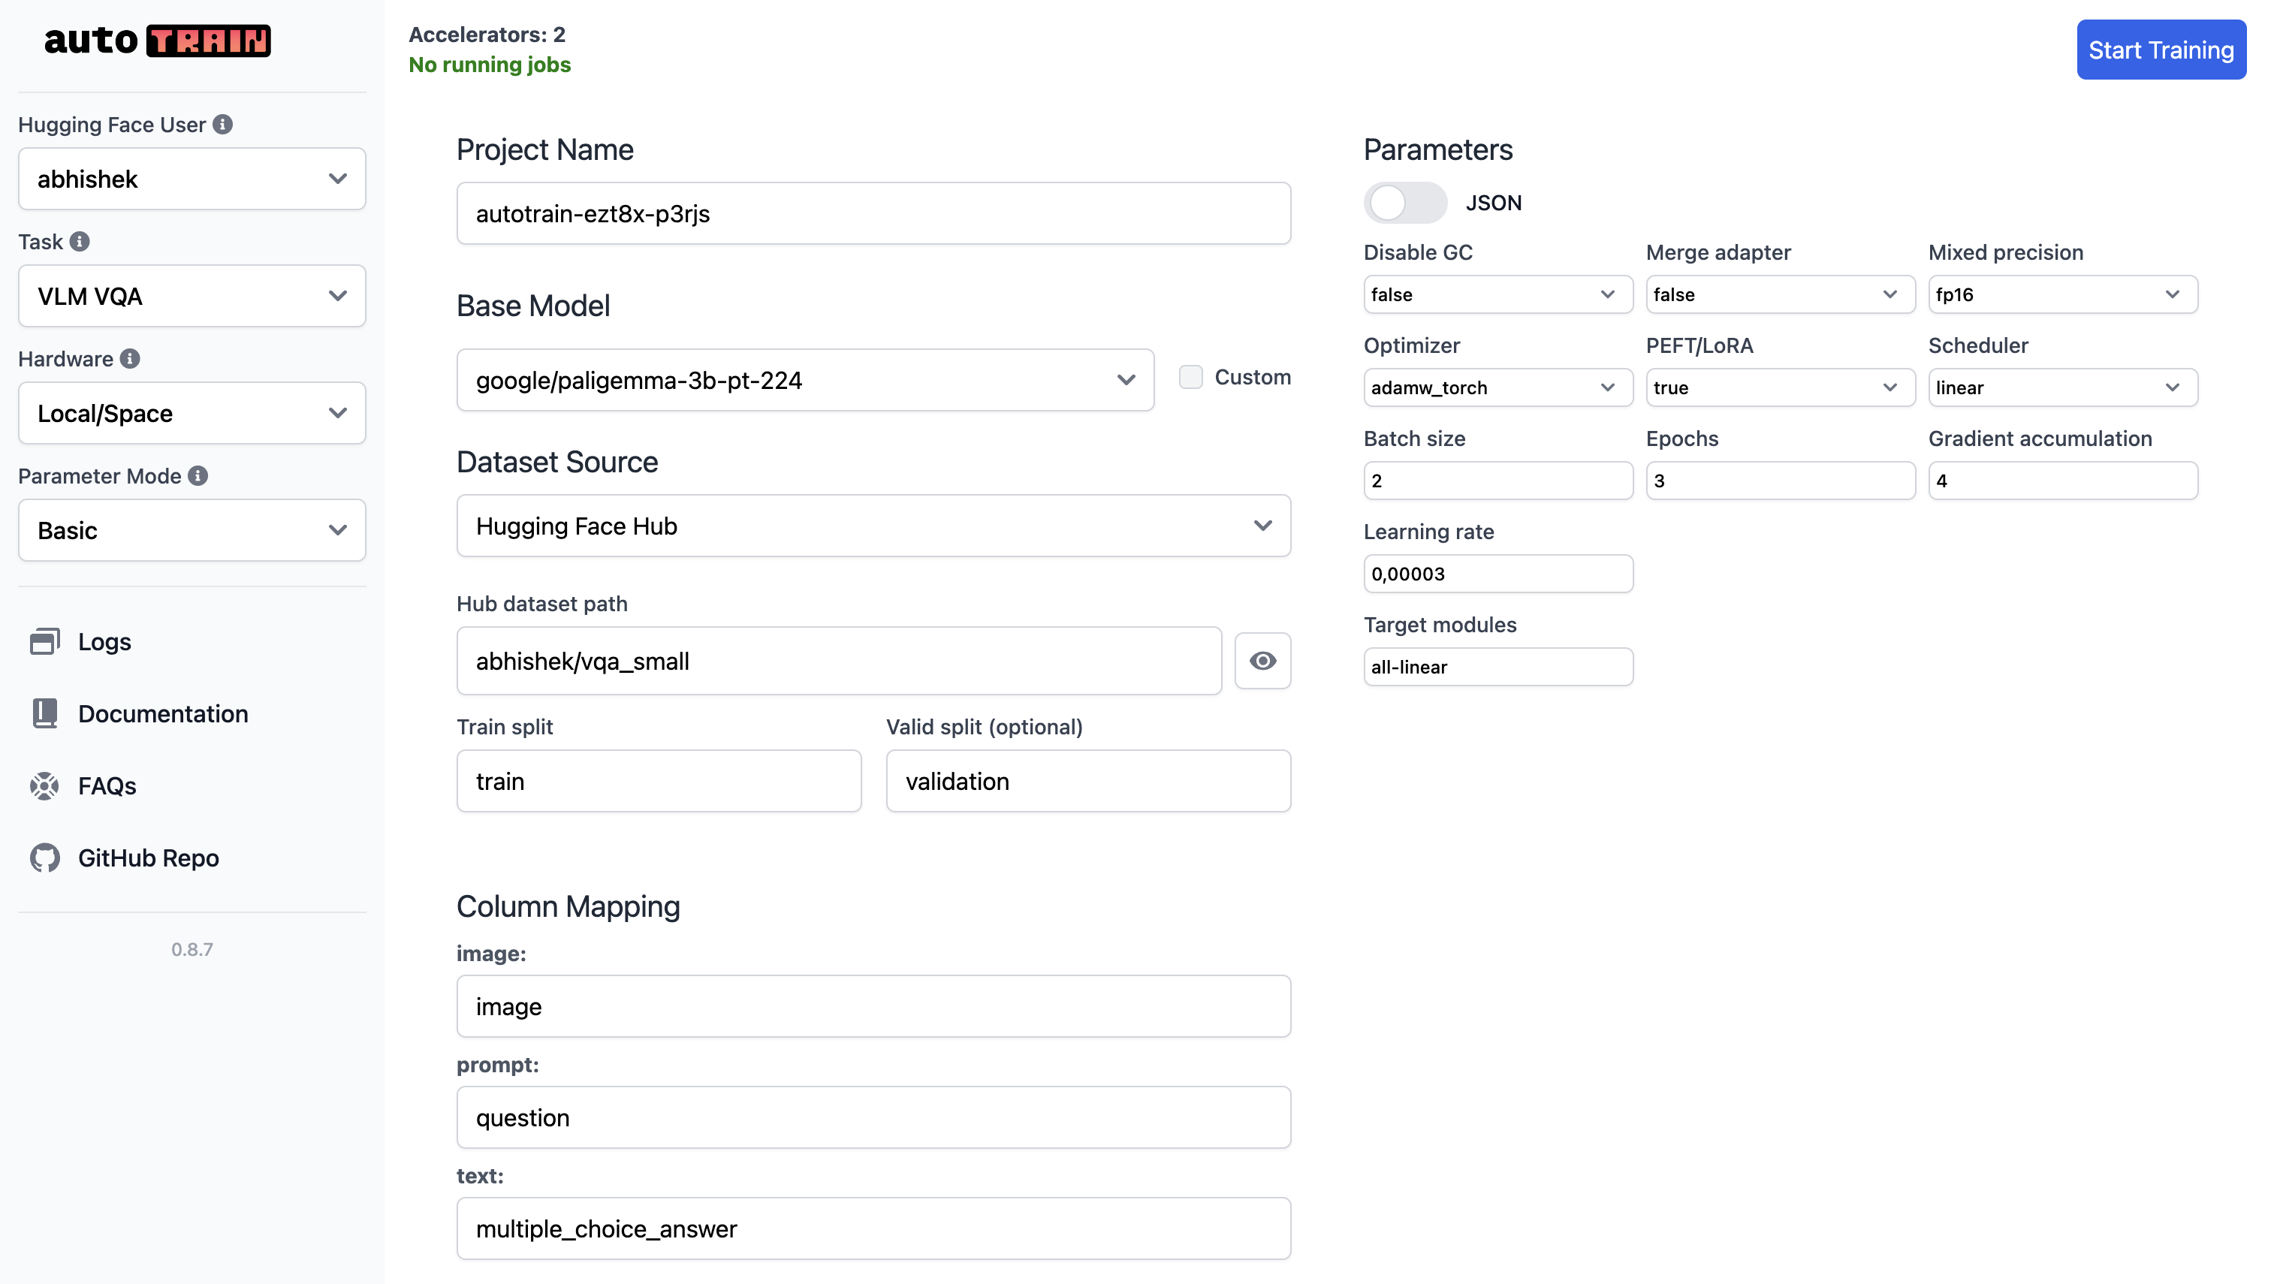Expand the Base Model paligemma dropdown
This screenshot has width=2271, height=1284.
point(804,380)
